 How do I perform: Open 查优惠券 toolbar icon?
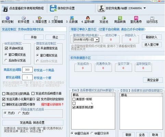click(136, 18)
